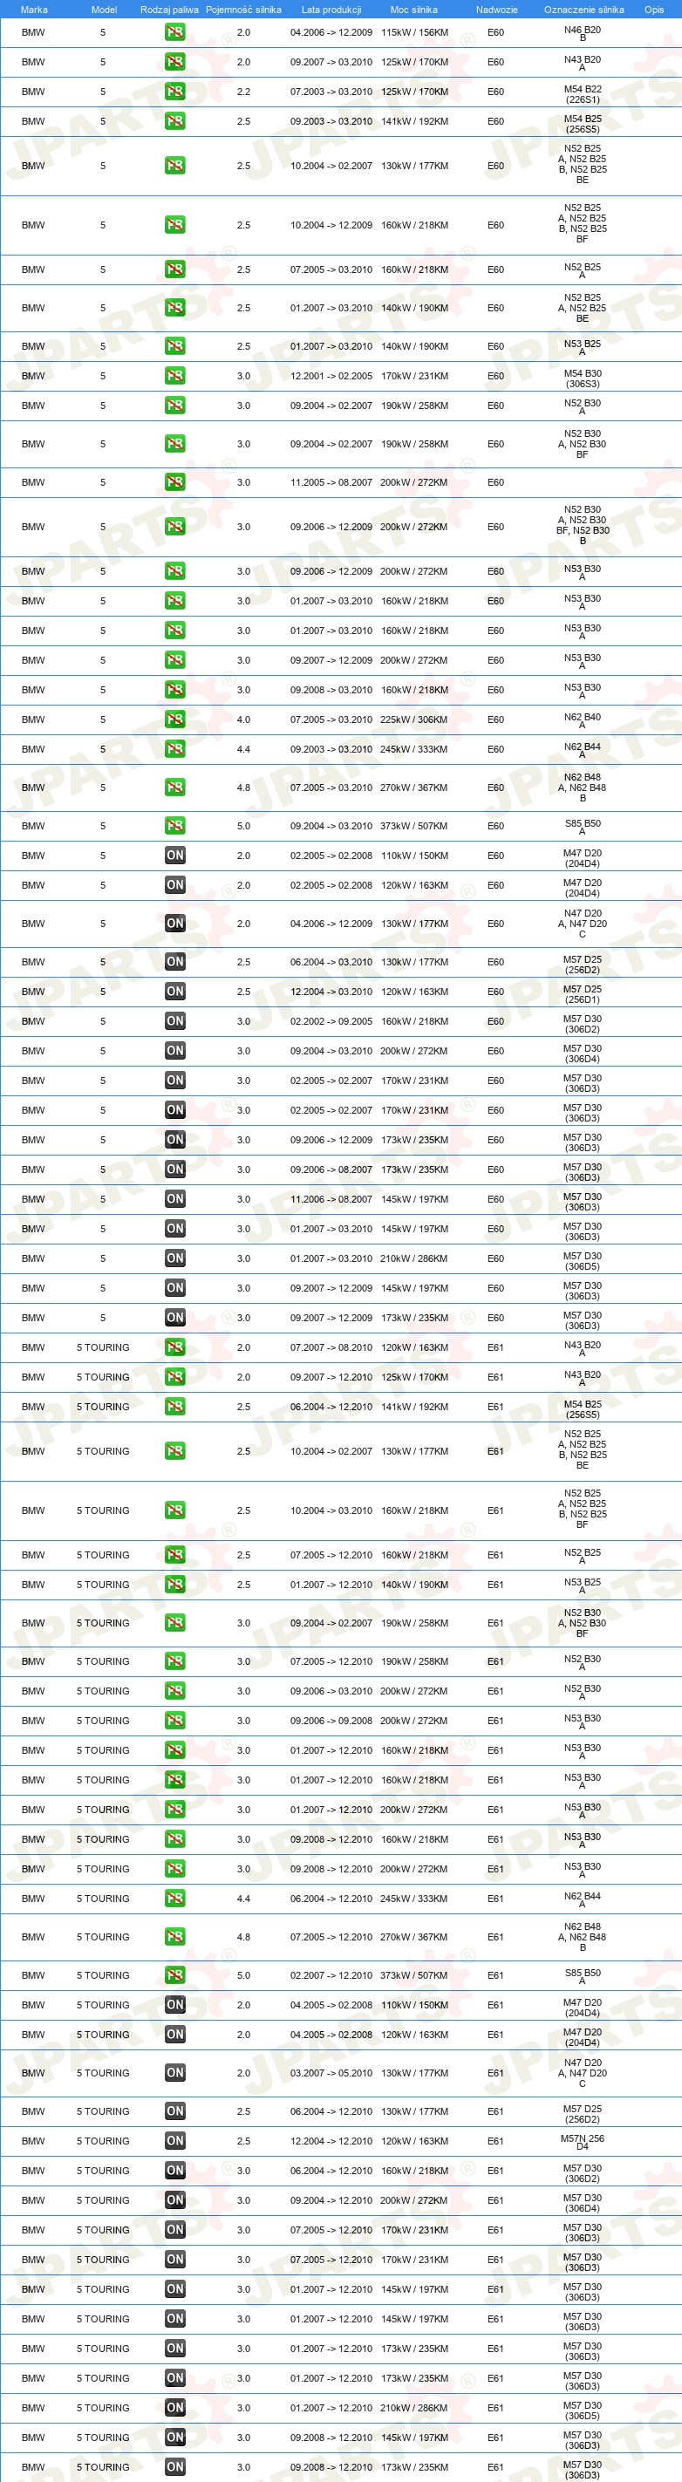Click production dates 09.2006 -> 09.2008
The height and width of the screenshot is (2482, 682).
coord(331,1721)
